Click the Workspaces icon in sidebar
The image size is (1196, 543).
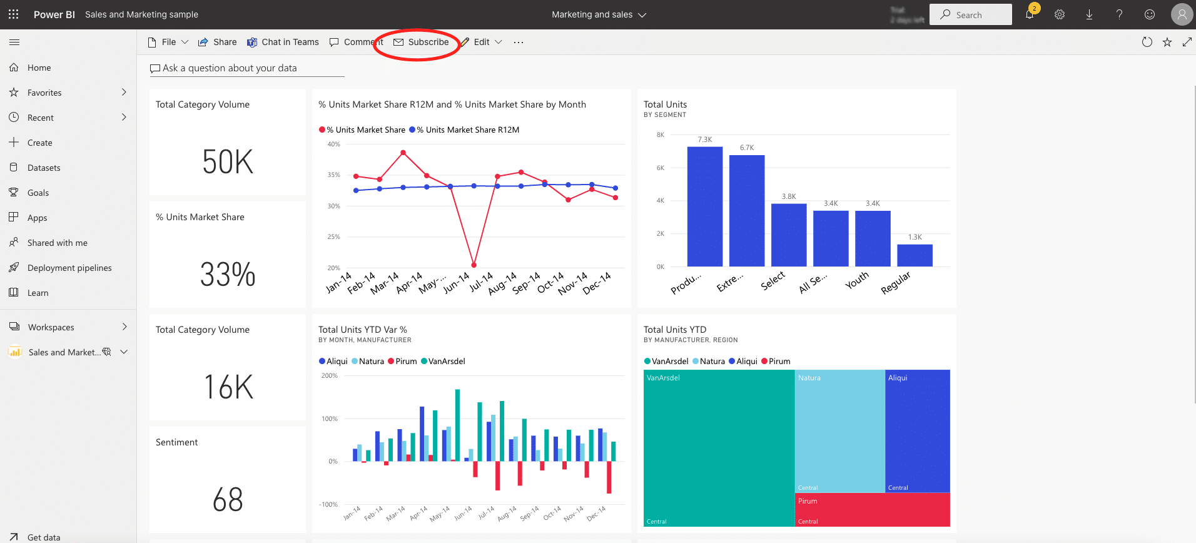tap(14, 327)
